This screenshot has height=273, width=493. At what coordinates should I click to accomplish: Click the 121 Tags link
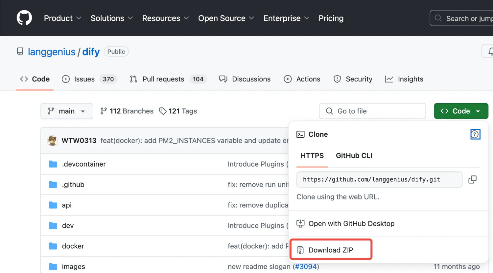(x=178, y=111)
